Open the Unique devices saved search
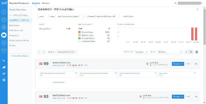The width and height of the screenshot is (206, 104). tap(20, 40)
